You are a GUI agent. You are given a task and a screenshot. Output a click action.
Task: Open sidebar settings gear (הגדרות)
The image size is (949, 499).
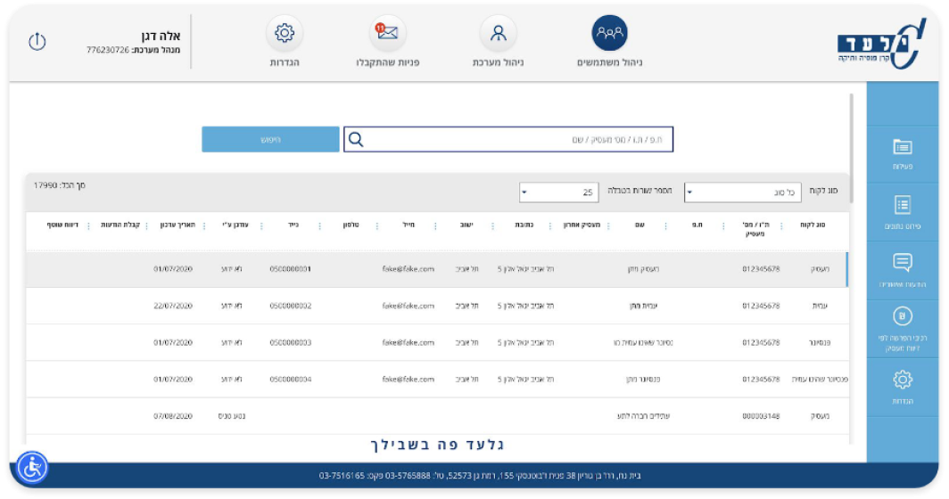coord(902,380)
